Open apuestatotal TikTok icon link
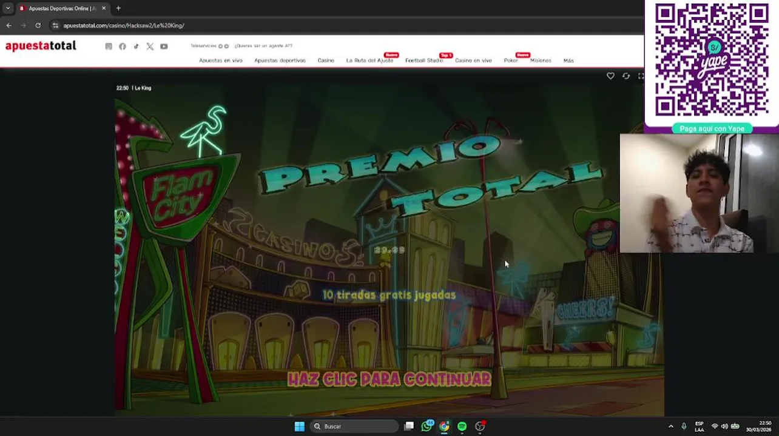The height and width of the screenshot is (436, 779). pyautogui.click(x=136, y=47)
